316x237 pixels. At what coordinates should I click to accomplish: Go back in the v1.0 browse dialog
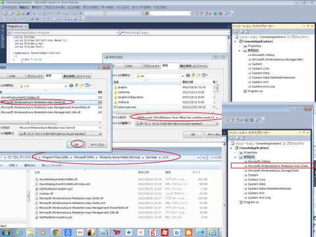pos(71,86)
